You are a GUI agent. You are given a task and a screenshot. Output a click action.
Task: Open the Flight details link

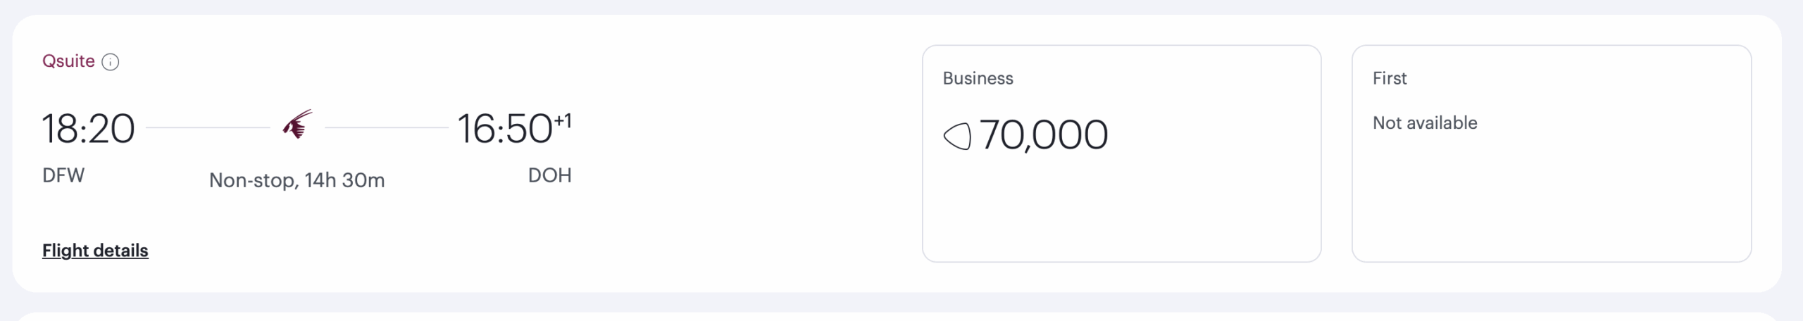pyautogui.click(x=95, y=251)
